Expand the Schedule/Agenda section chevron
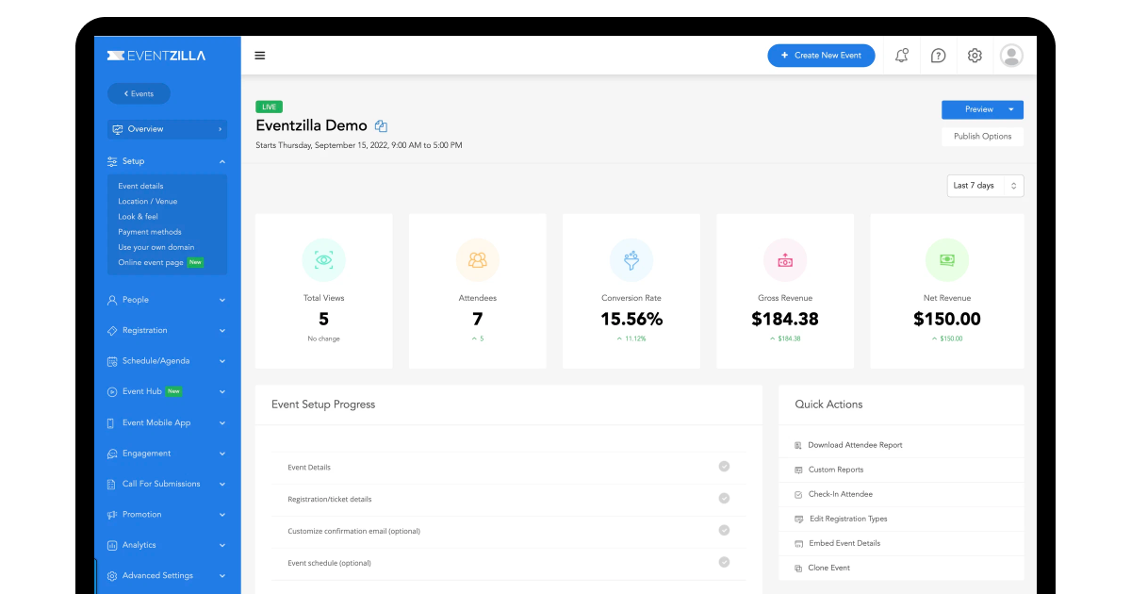Viewport: 1131px width, 594px height. click(222, 361)
